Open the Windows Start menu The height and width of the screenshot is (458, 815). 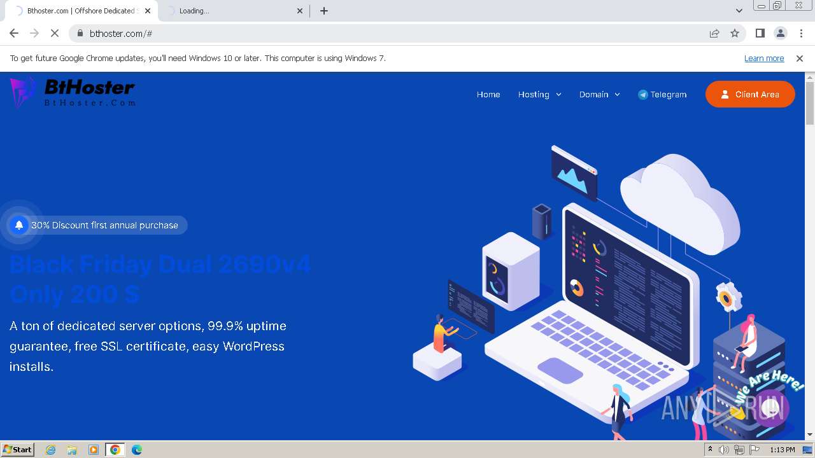click(18, 450)
